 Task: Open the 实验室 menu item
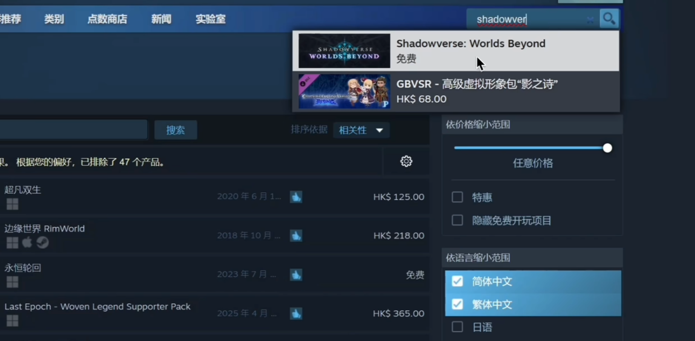point(211,19)
